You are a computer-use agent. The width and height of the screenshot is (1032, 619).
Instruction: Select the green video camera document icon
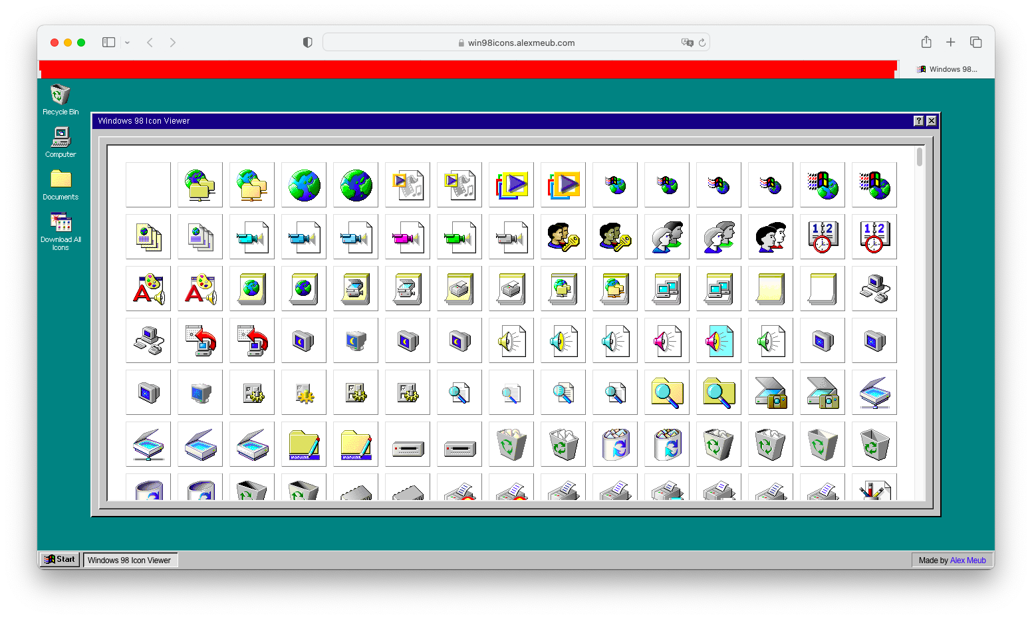(459, 237)
